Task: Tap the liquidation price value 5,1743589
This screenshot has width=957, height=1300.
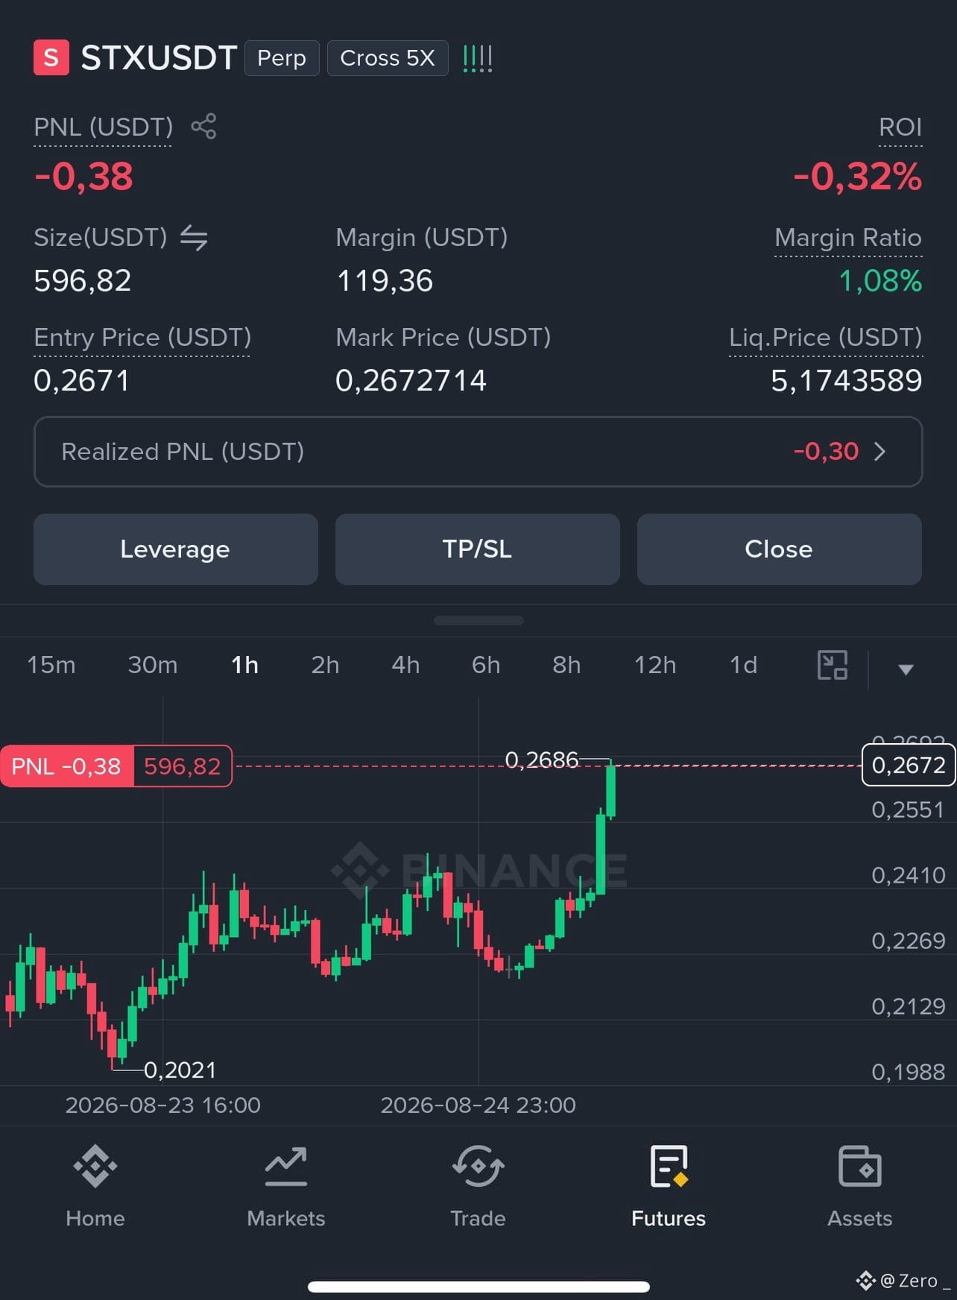Action: point(847,381)
